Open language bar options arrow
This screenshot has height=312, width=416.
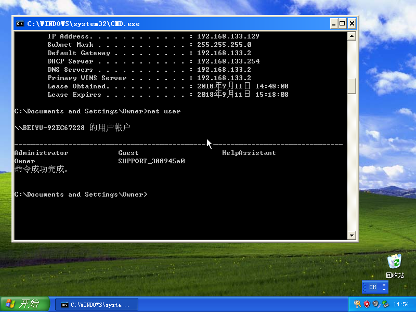[384, 290]
